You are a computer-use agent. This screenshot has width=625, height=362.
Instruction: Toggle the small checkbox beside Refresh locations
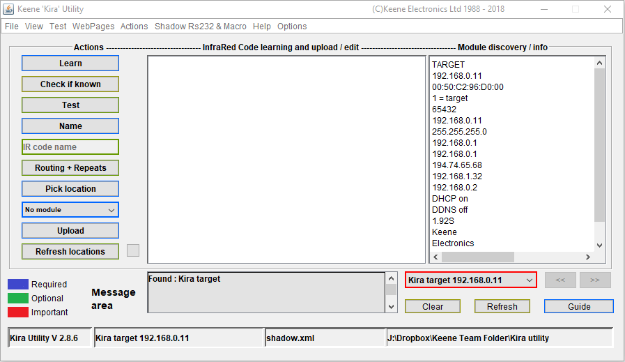(x=133, y=250)
